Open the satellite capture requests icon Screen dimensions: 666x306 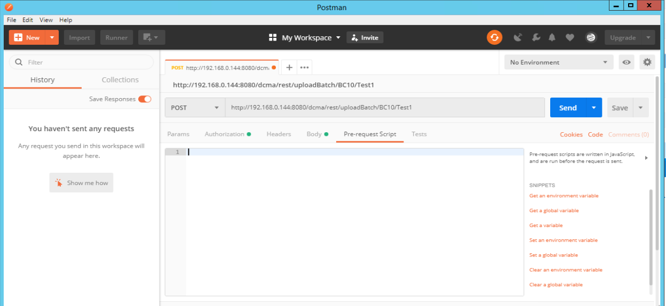coord(518,37)
